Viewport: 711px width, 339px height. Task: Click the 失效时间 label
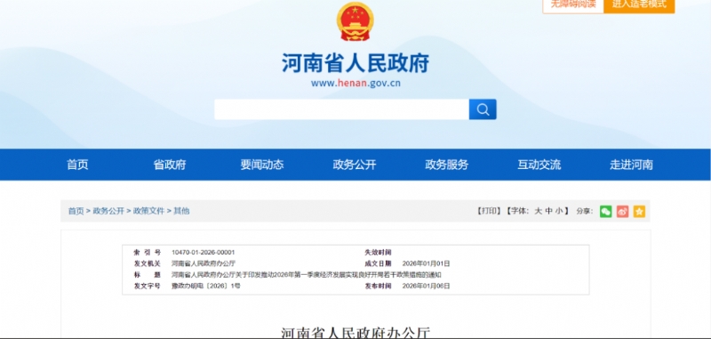click(x=379, y=253)
